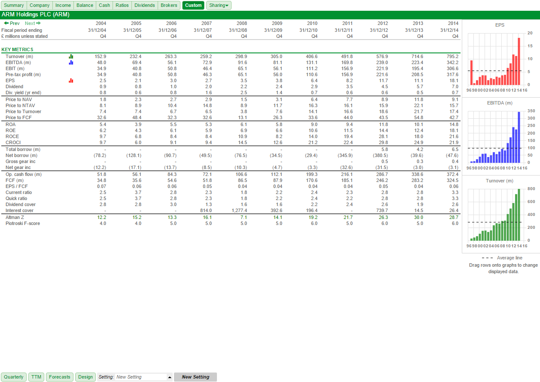Viewport: 540px width, 382px height.
Task: Select the Price to NAV row label
Action: pos(19,99)
